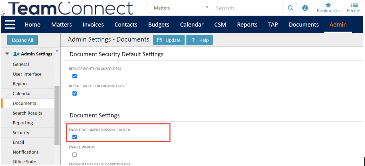Screen dimensions: 365x166
Task: Click the sidebar scrollbar up arrow
Action: (57, 51)
